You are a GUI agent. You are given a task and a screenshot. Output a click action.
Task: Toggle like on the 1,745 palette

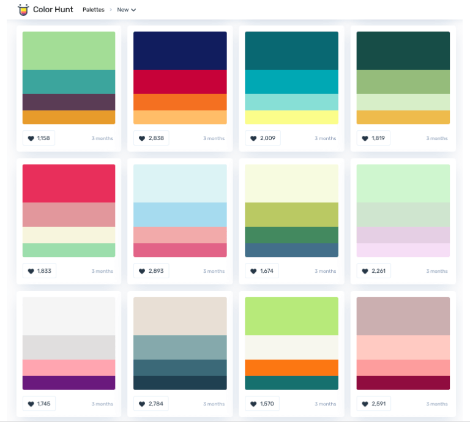coord(31,404)
